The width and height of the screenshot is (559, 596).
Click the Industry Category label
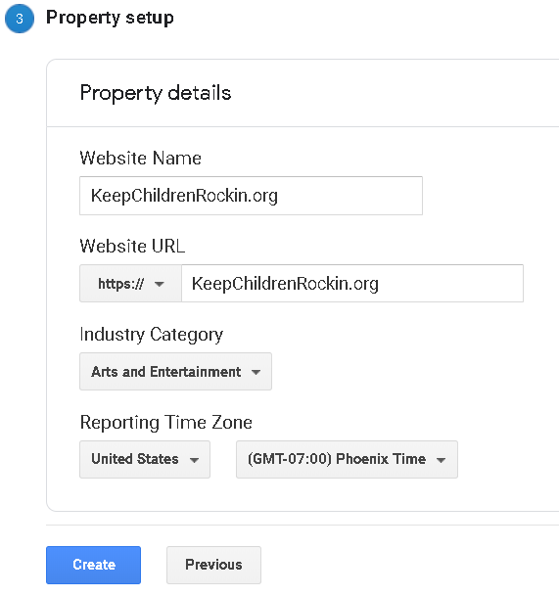click(x=152, y=335)
